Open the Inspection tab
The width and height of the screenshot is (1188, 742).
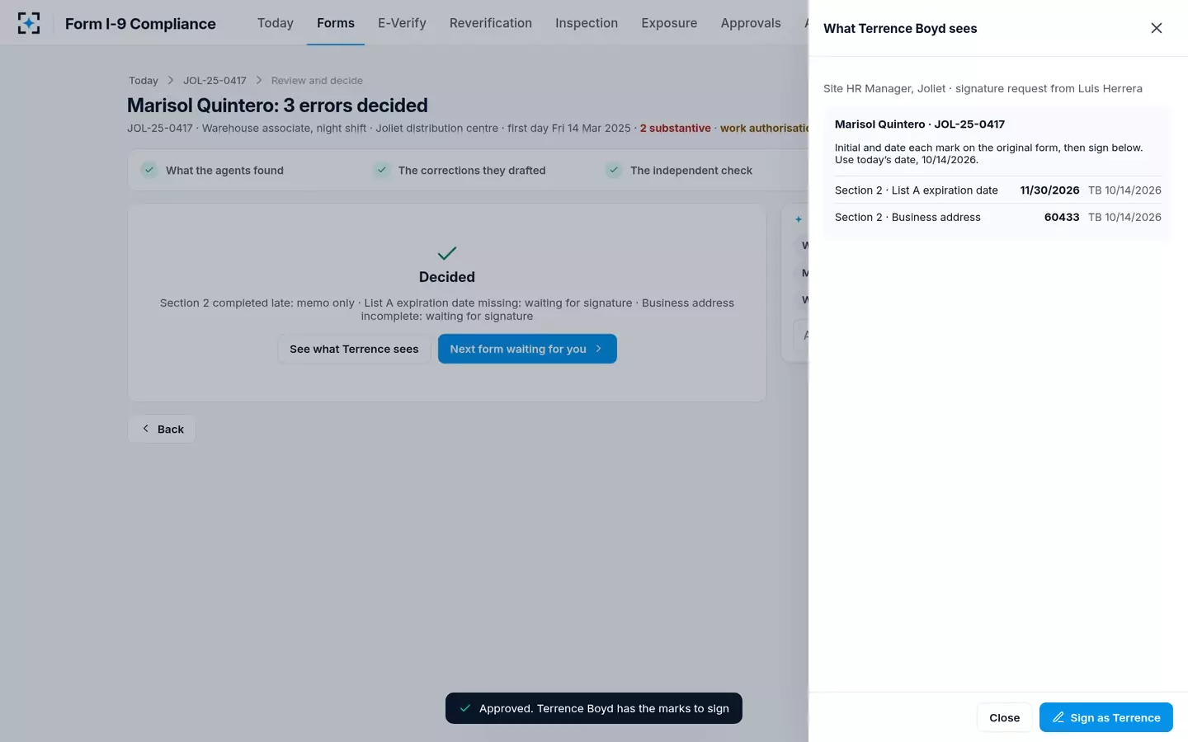(x=587, y=23)
